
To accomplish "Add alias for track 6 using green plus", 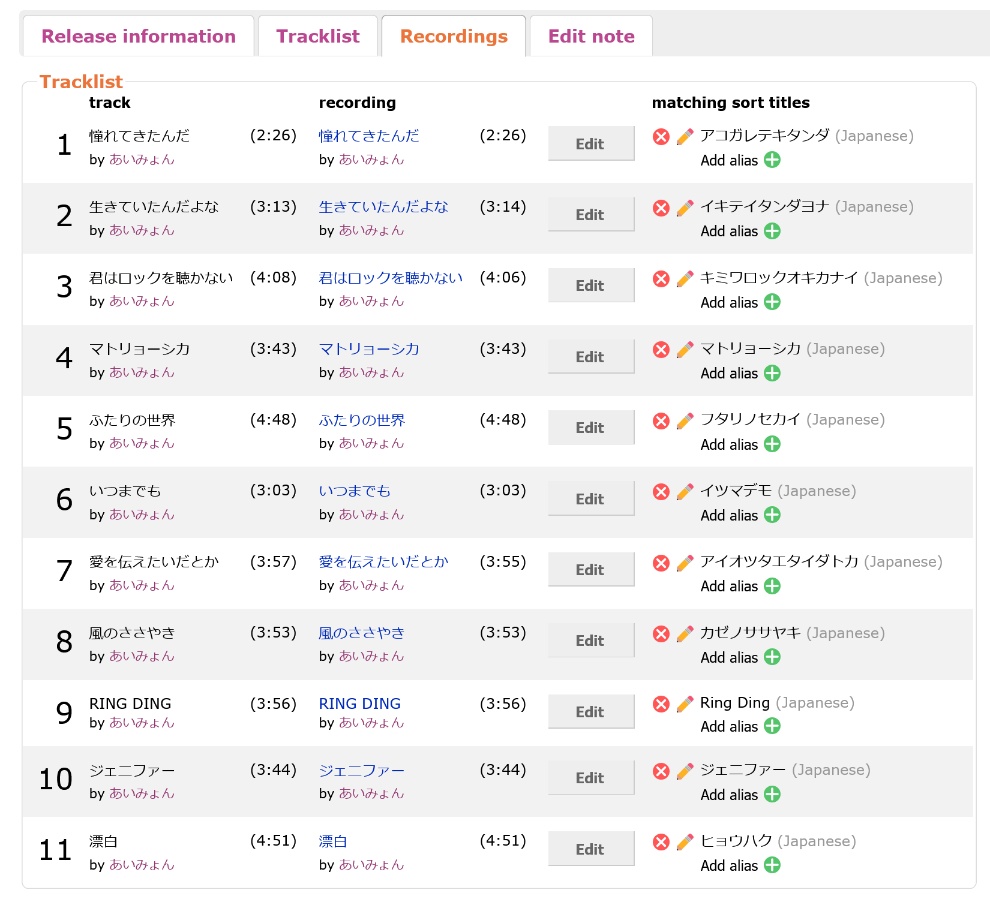I will pyautogui.click(x=772, y=515).
